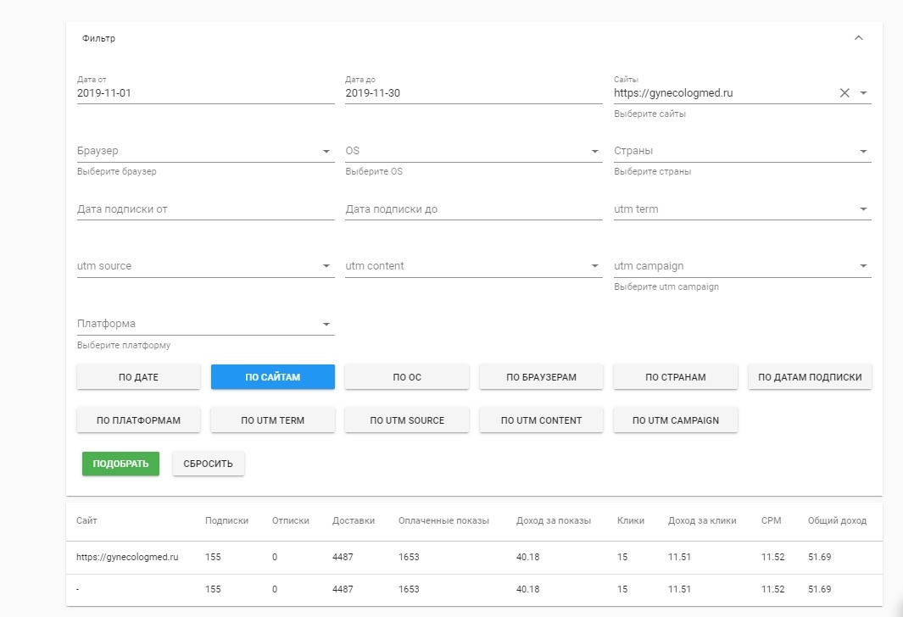Viewport: 903px width, 617px height.
Task: Click the Общий доход column header
Action: [837, 520]
